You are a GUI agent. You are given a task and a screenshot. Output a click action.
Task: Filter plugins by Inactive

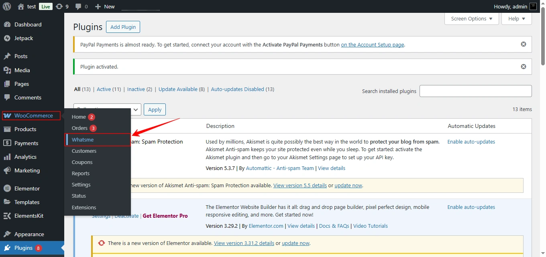136,89
